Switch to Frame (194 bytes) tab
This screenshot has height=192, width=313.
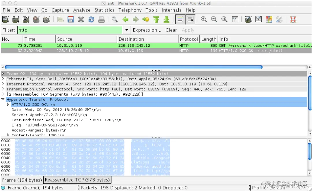tap(22, 180)
